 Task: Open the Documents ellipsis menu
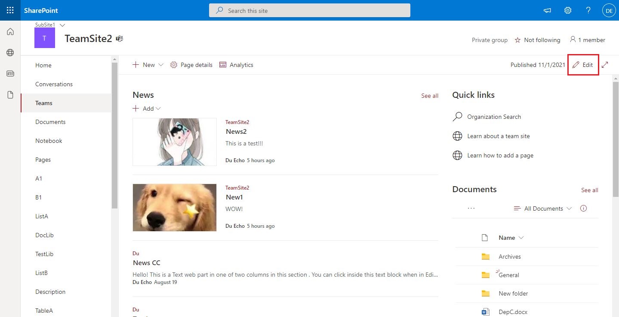click(x=471, y=208)
